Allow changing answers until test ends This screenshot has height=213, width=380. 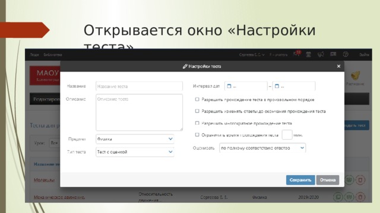coord(197,111)
